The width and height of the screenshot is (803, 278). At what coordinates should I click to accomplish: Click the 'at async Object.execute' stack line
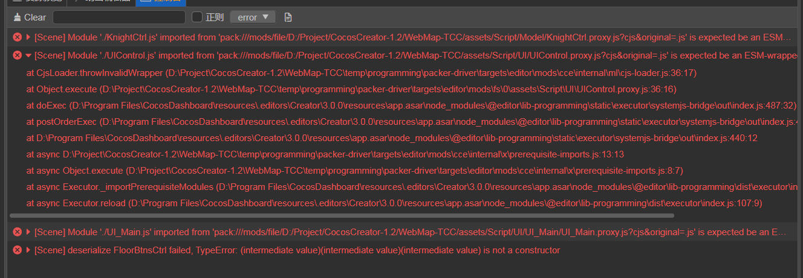354,171
